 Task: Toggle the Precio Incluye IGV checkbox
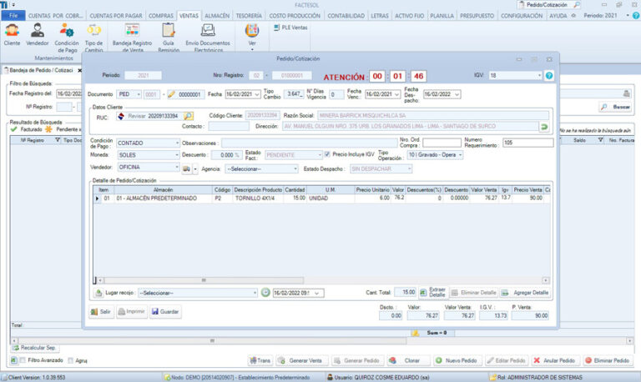(x=327, y=154)
